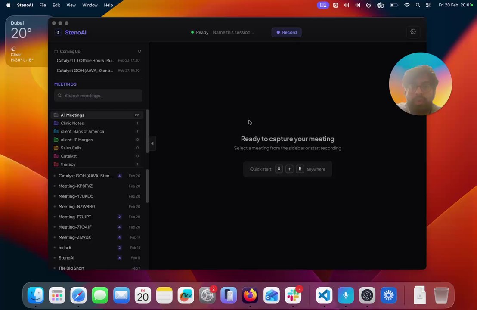Open settings via the gear icon
This screenshot has width=477, height=310.
point(413,31)
